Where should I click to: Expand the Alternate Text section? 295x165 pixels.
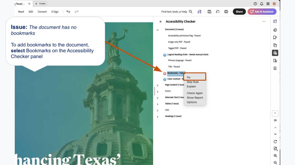(x=158, y=98)
